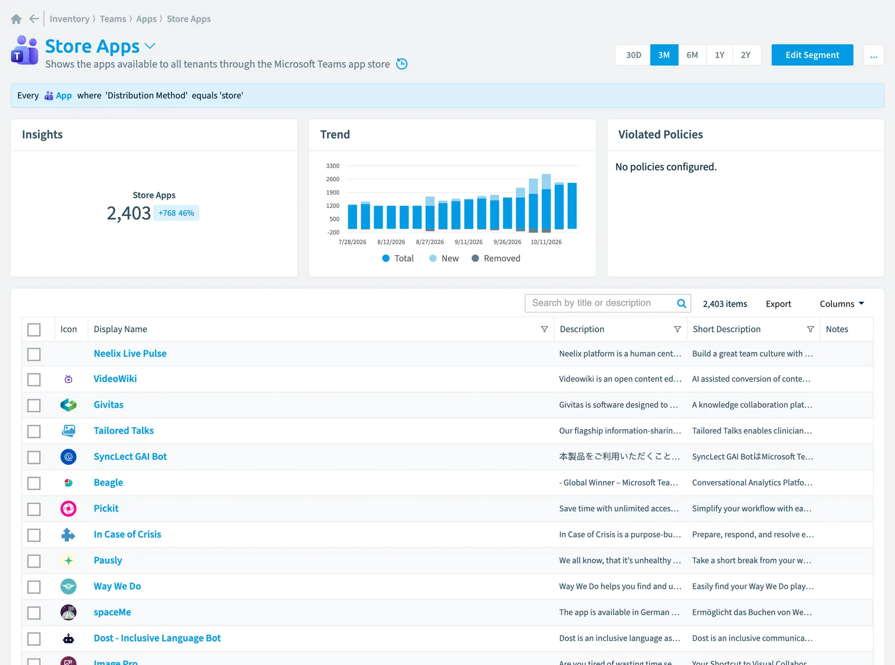Open the VideoWiki link
This screenshot has width=895, height=665.
[115, 379]
